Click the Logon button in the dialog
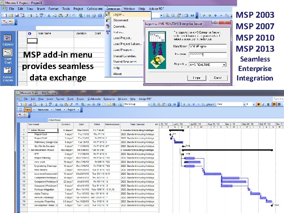Image resolution: width=284 pixels, height=213 pixels. 197,78
